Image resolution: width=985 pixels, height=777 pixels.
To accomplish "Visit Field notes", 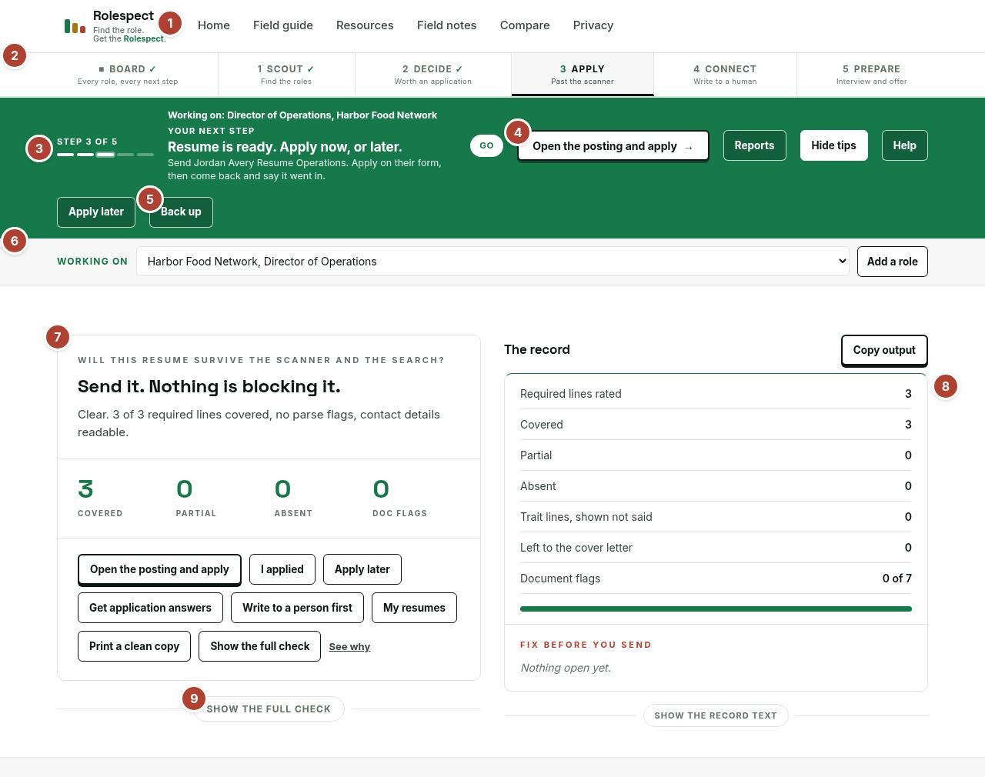I will (x=447, y=25).
